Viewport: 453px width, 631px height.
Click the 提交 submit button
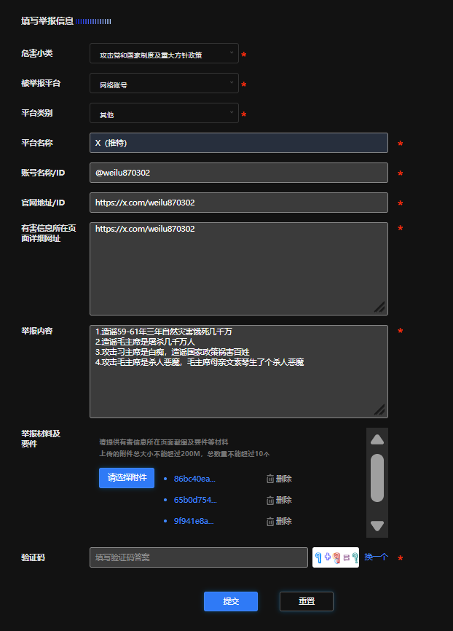[231, 601]
